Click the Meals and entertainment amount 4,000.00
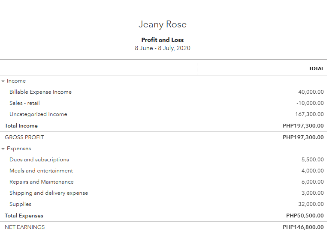The height and width of the screenshot is (232, 335). [312, 171]
